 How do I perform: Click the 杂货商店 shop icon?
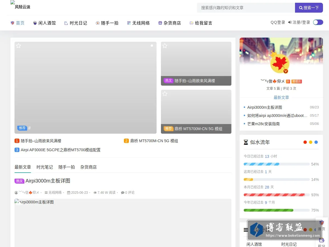tap(160, 23)
